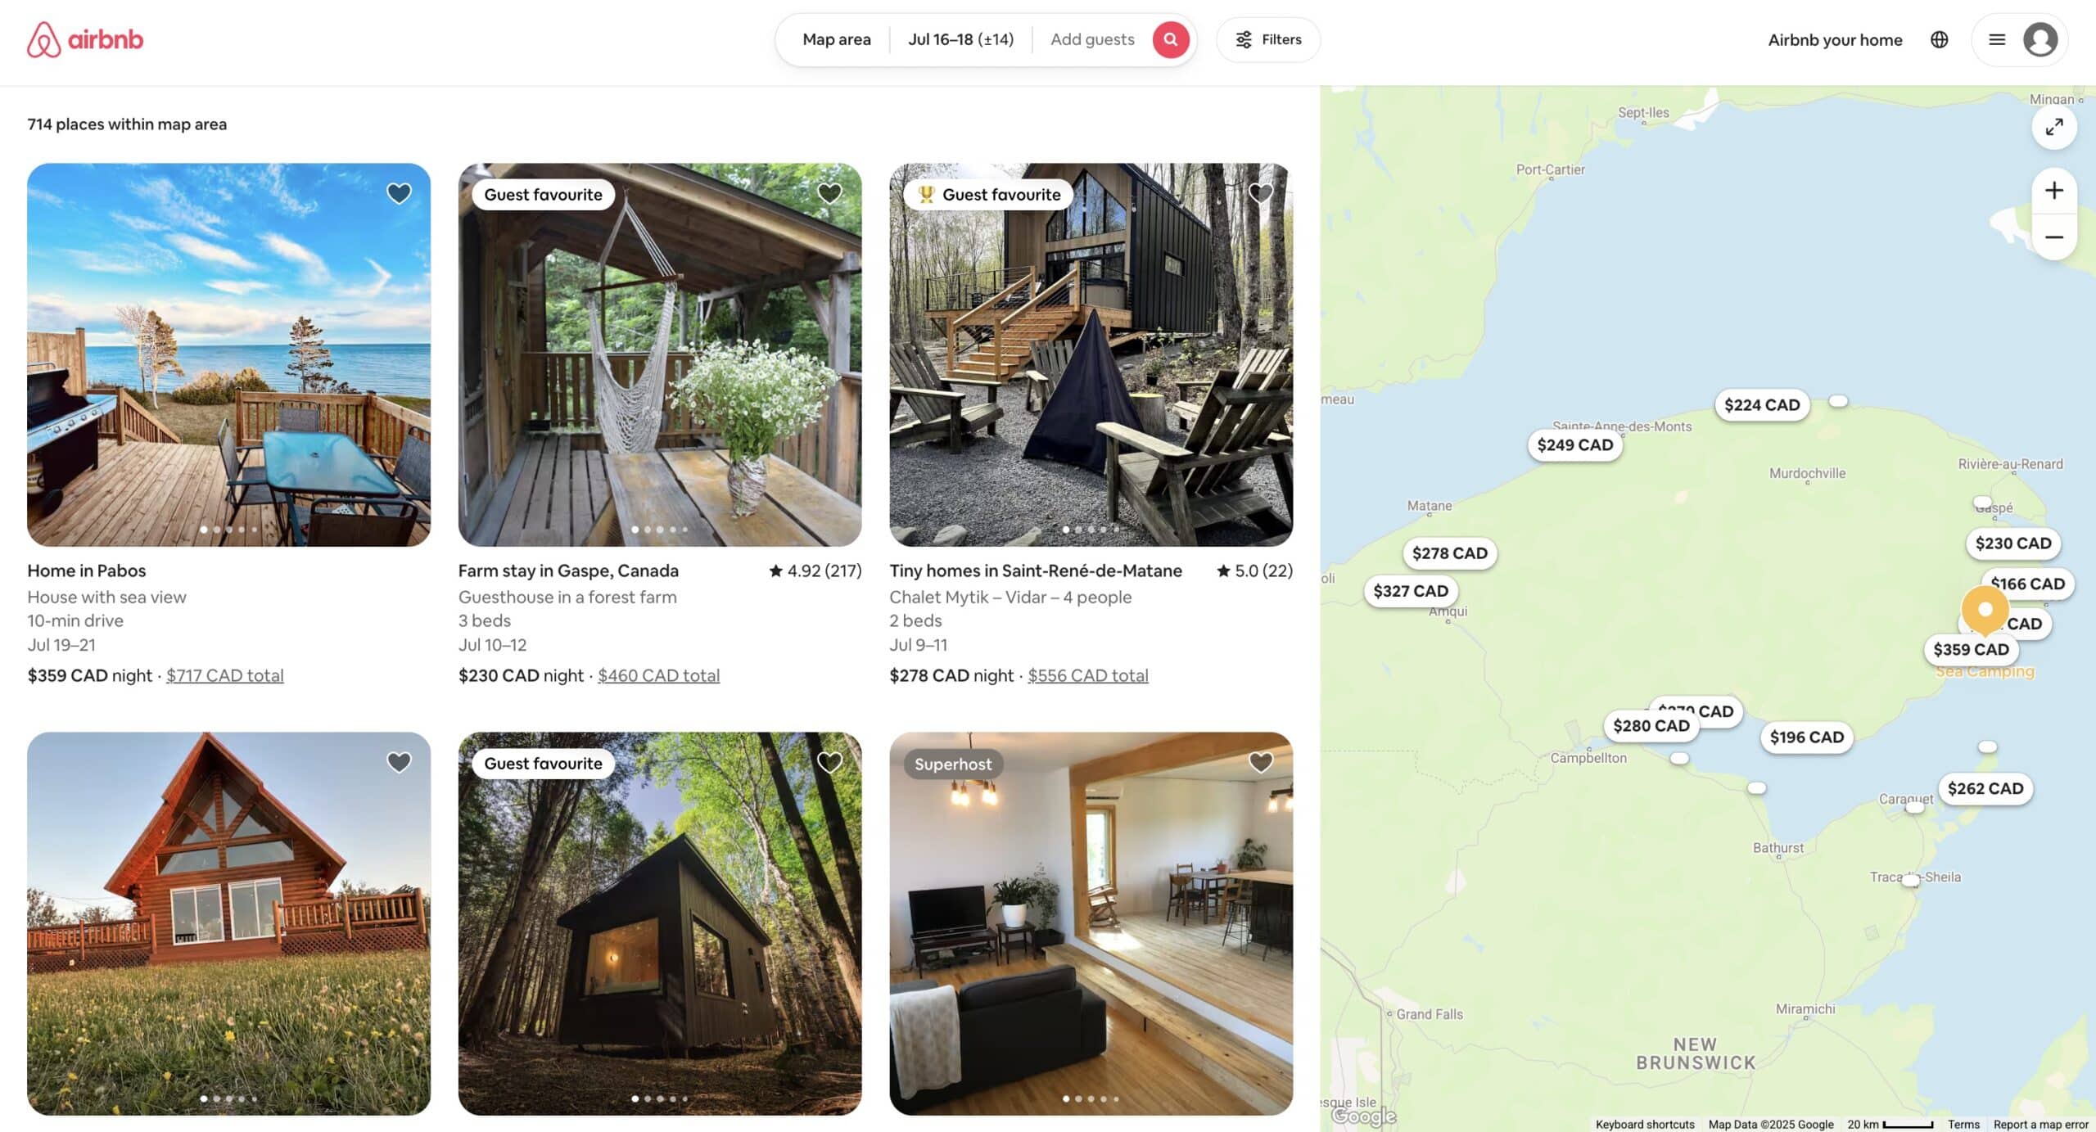This screenshot has height=1132, width=2096.
Task: Open the Filters panel
Action: 1268,39
